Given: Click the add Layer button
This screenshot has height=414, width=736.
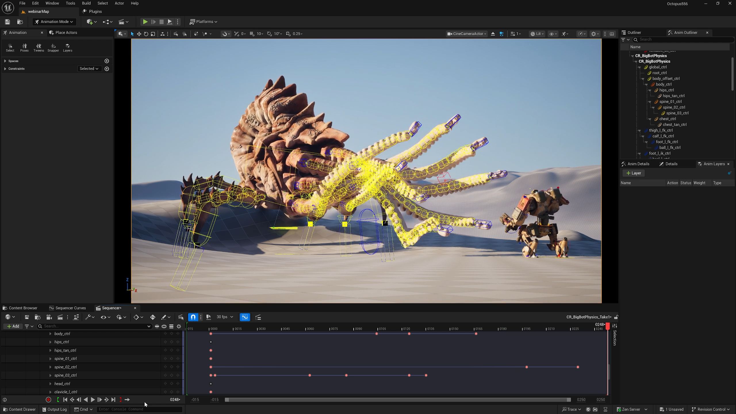Looking at the screenshot, I should pos(634,173).
